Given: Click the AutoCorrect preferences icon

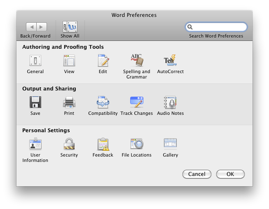Looking at the screenshot, I should tap(171, 61).
